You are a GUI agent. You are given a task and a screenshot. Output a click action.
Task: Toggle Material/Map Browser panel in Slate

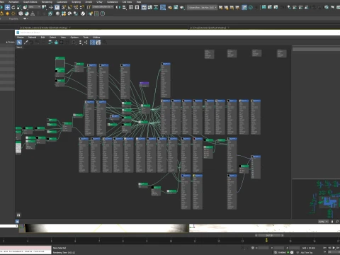(93, 42)
